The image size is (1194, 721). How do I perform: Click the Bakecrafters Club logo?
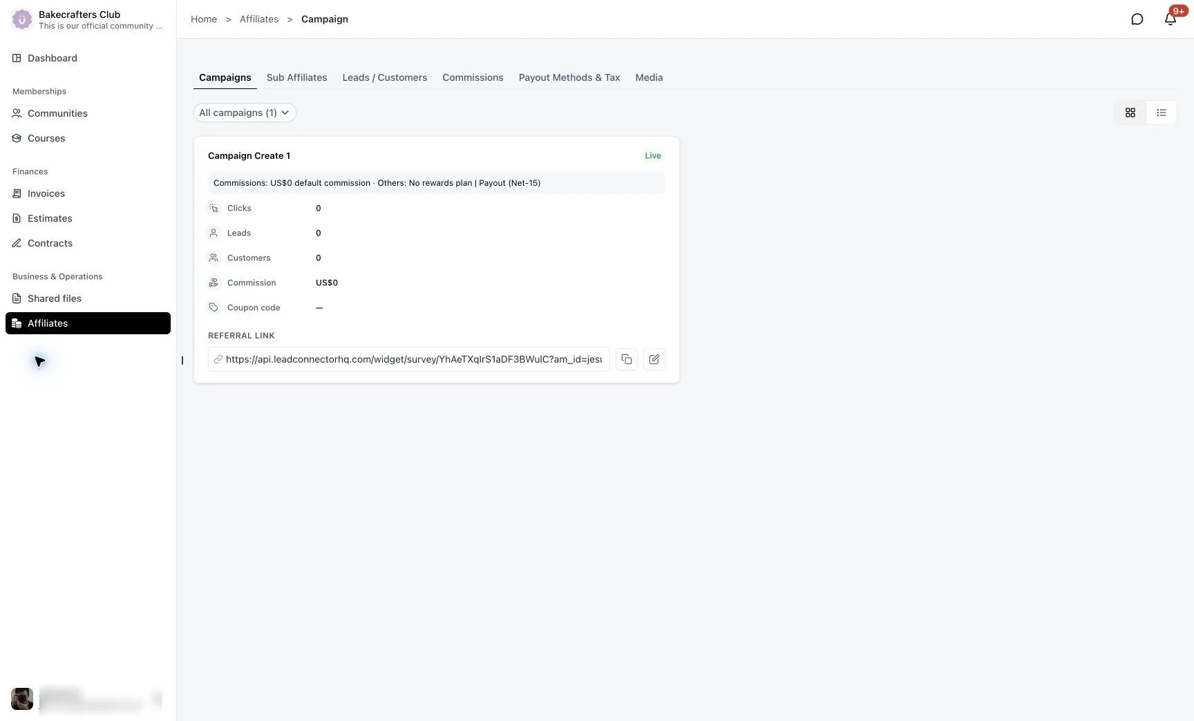[22, 19]
